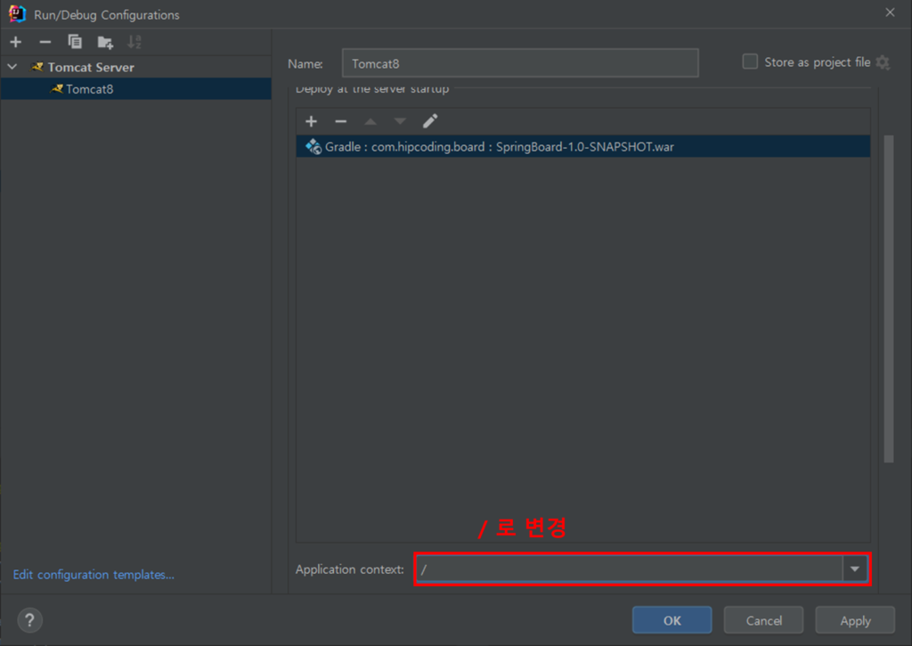The height and width of the screenshot is (646, 912).
Task: Add a deployment artifact with plus
Action: tap(311, 121)
